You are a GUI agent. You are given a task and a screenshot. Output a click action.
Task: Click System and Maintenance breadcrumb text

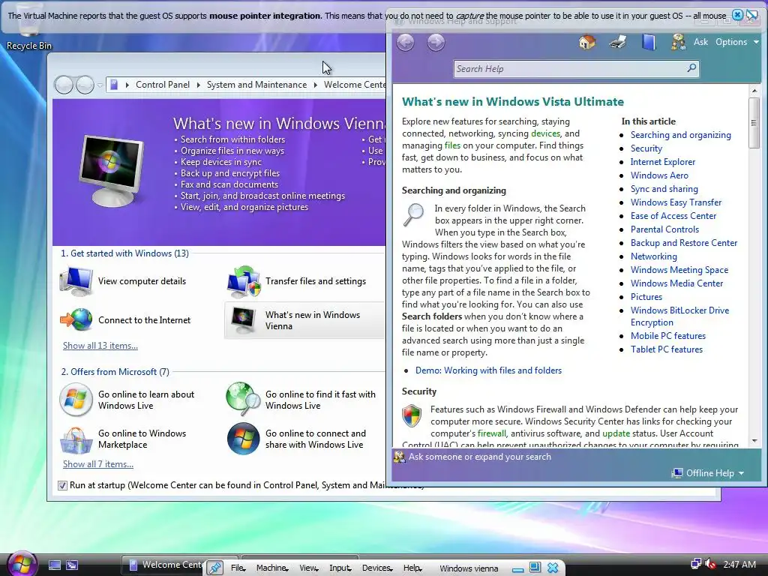pyautogui.click(x=256, y=85)
